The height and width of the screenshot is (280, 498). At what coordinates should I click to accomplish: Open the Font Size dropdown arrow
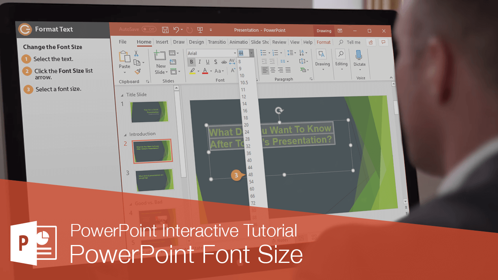point(251,53)
